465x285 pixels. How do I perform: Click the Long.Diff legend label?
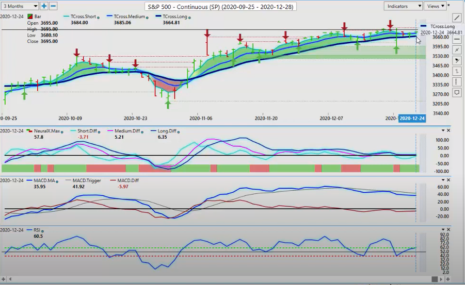(x=167, y=131)
